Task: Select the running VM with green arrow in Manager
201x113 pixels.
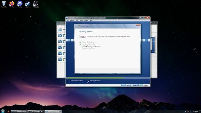Action: point(61,59)
